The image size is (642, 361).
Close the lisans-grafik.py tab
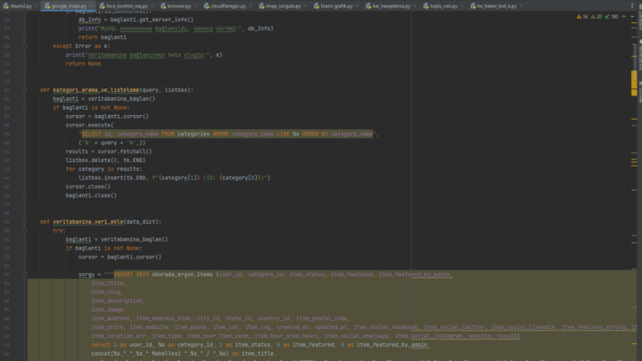(x=358, y=6)
